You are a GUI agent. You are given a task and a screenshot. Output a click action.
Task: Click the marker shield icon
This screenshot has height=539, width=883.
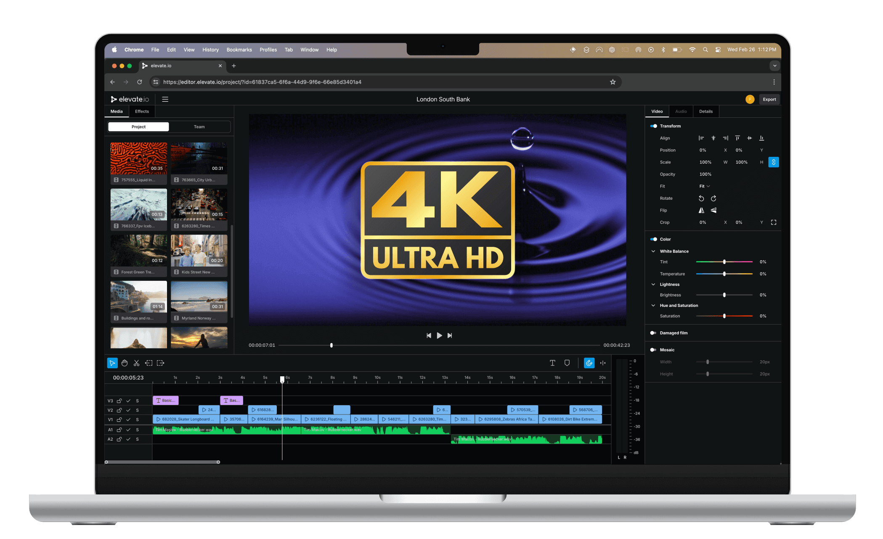click(x=567, y=363)
